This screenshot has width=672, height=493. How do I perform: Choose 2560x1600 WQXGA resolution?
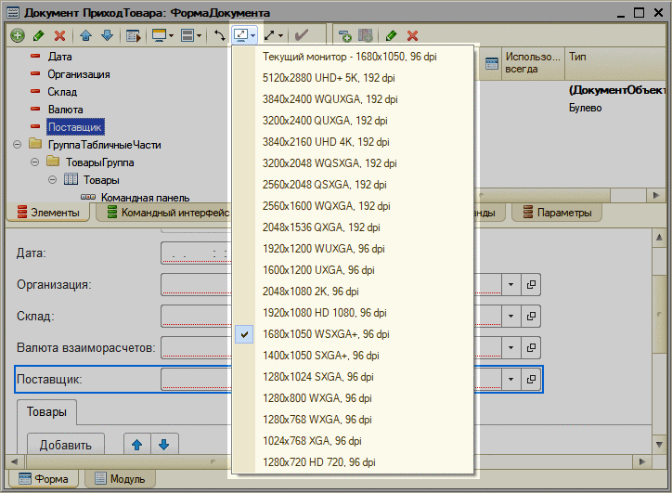[x=353, y=206]
